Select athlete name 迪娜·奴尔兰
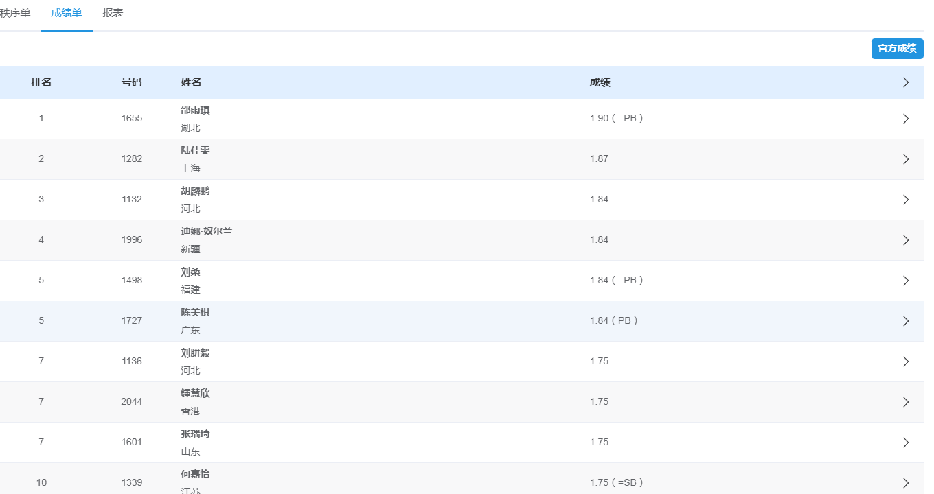This screenshot has height=494, width=934. point(207,232)
